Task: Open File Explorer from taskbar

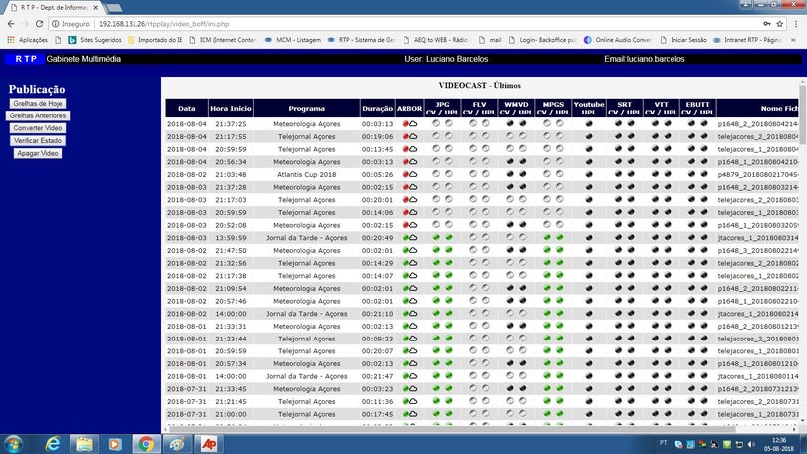Action: 84,444
